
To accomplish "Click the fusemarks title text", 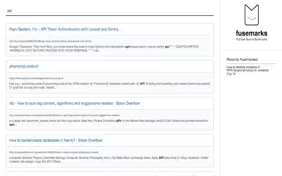I will point(252,33).
